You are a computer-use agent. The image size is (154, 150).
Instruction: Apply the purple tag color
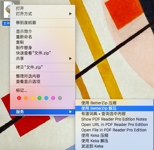[53, 98]
